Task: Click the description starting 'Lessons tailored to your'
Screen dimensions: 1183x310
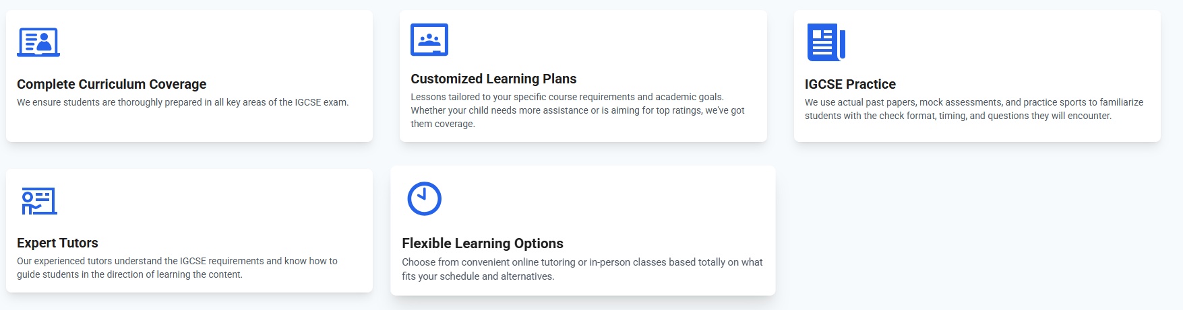Action: click(567, 97)
